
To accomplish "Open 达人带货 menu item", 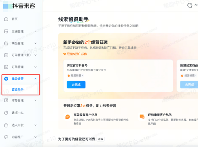I will coord(18,125).
